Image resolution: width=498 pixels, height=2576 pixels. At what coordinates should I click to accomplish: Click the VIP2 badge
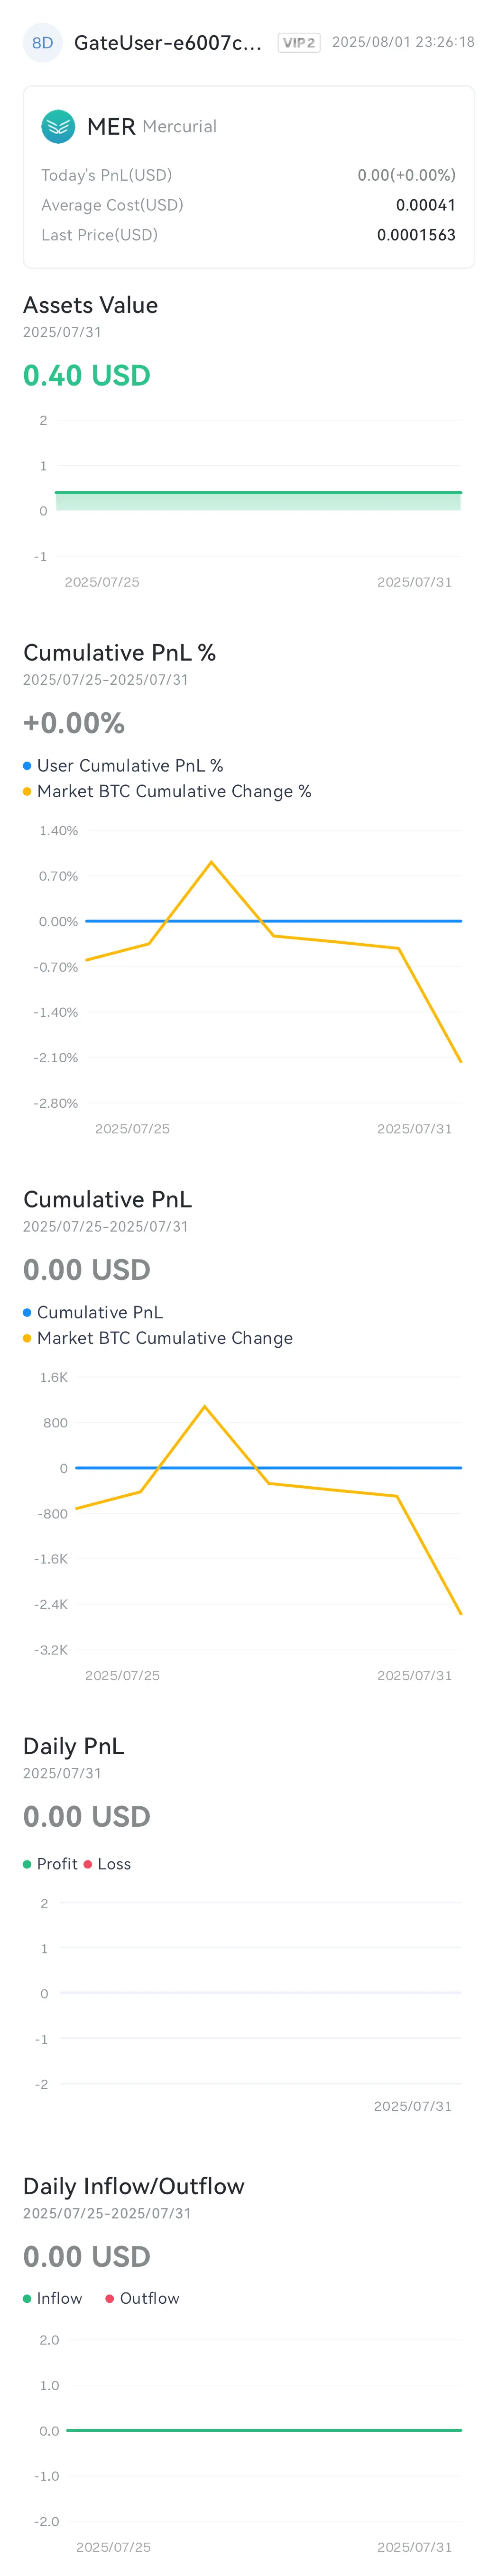pos(299,43)
